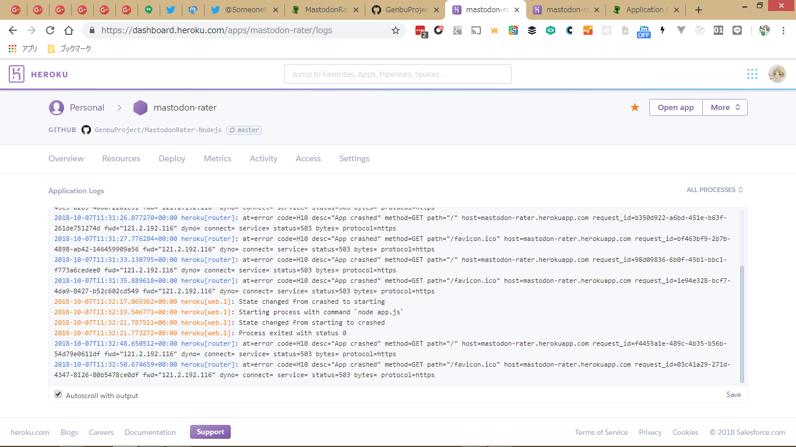
Task: Open the More dropdown menu
Action: pos(724,108)
